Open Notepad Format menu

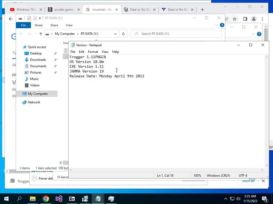(x=93, y=52)
